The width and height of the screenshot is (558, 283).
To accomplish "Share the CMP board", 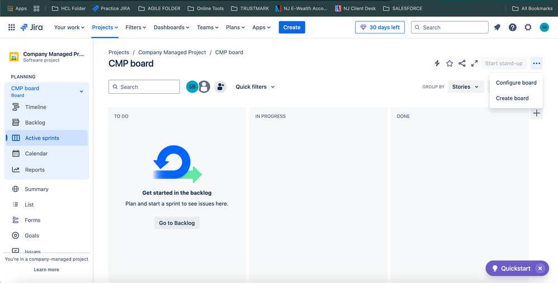I will [x=462, y=63].
